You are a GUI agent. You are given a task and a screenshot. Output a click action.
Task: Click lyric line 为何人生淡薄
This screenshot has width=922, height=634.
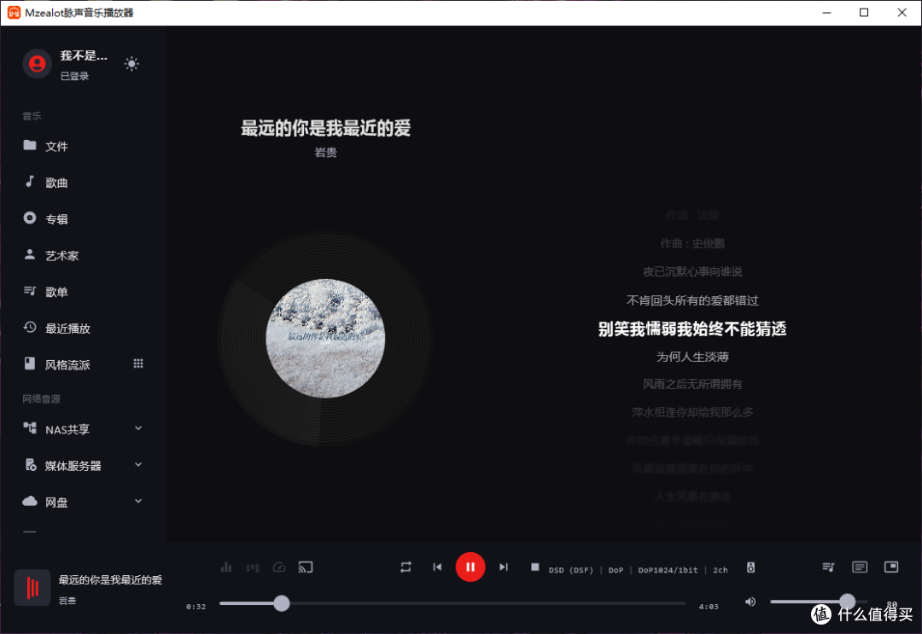click(692, 357)
